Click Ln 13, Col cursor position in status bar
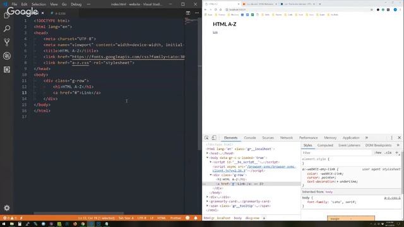Screen dimensions: 404x227 (97, 218)
